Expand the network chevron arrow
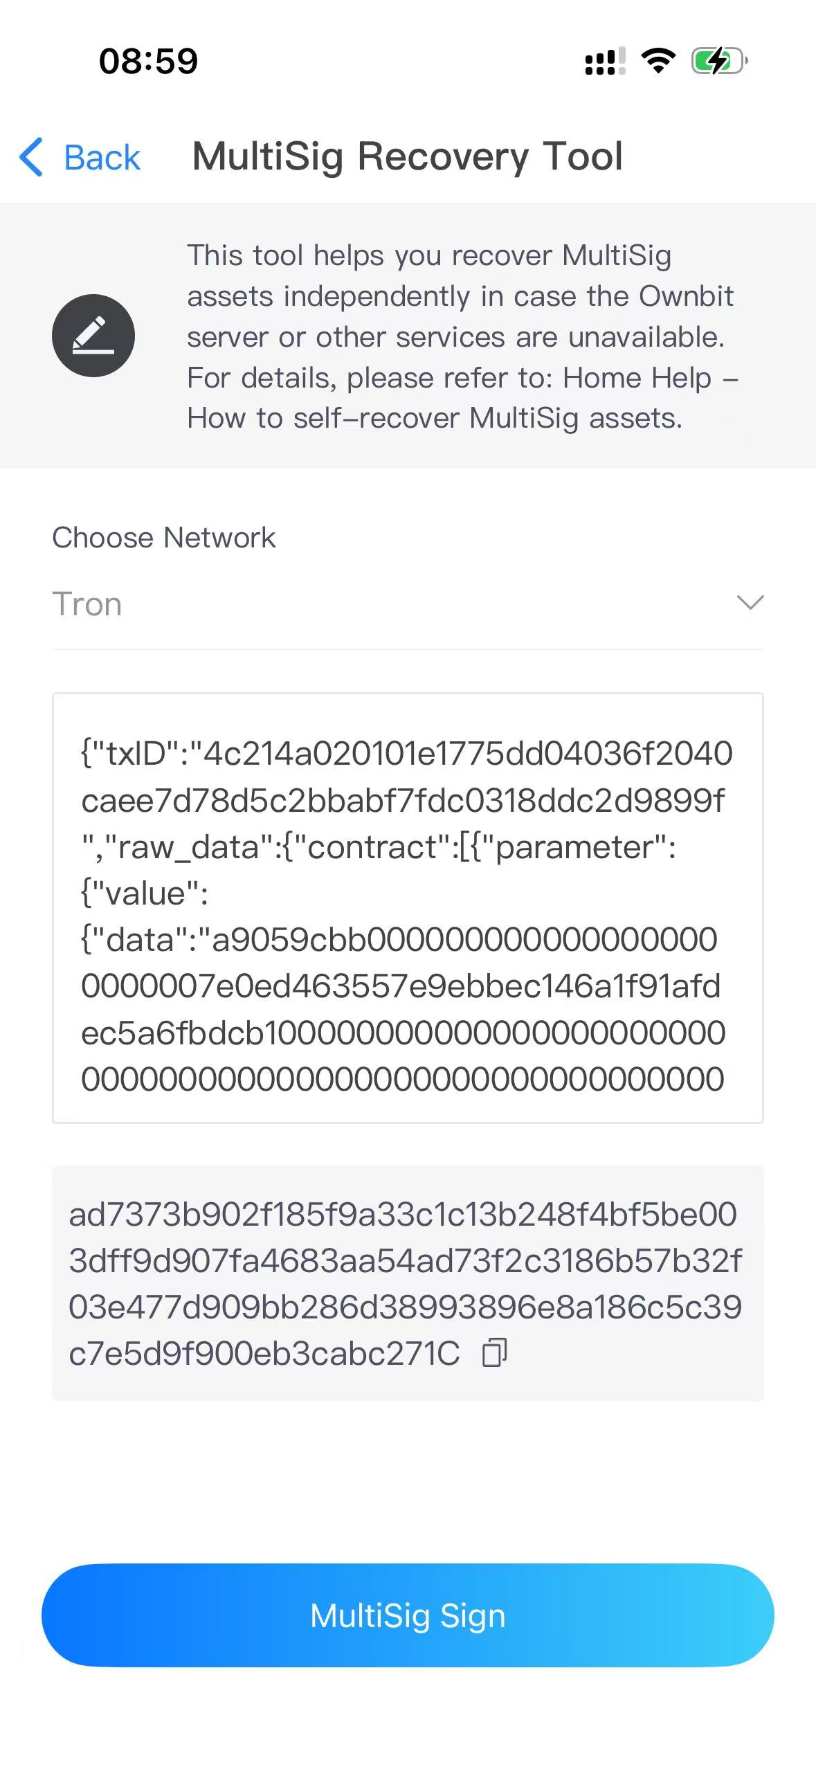Screen dimensions: 816x1769 click(x=750, y=603)
